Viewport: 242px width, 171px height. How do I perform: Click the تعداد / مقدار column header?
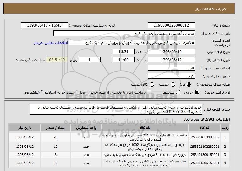[x=55, y=128]
